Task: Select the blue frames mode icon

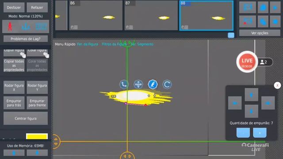Action: pyautogui.click(x=41, y=26)
